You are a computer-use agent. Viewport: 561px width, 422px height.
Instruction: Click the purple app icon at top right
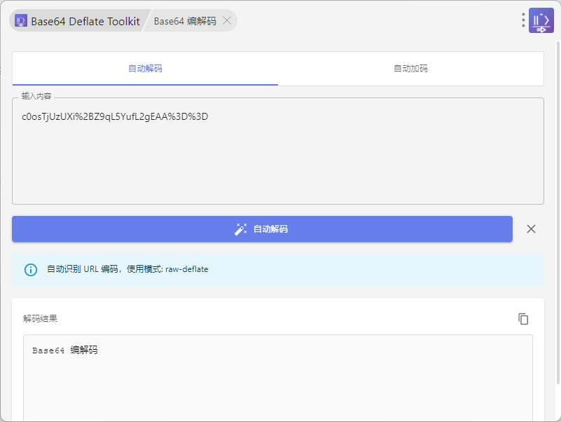(541, 20)
